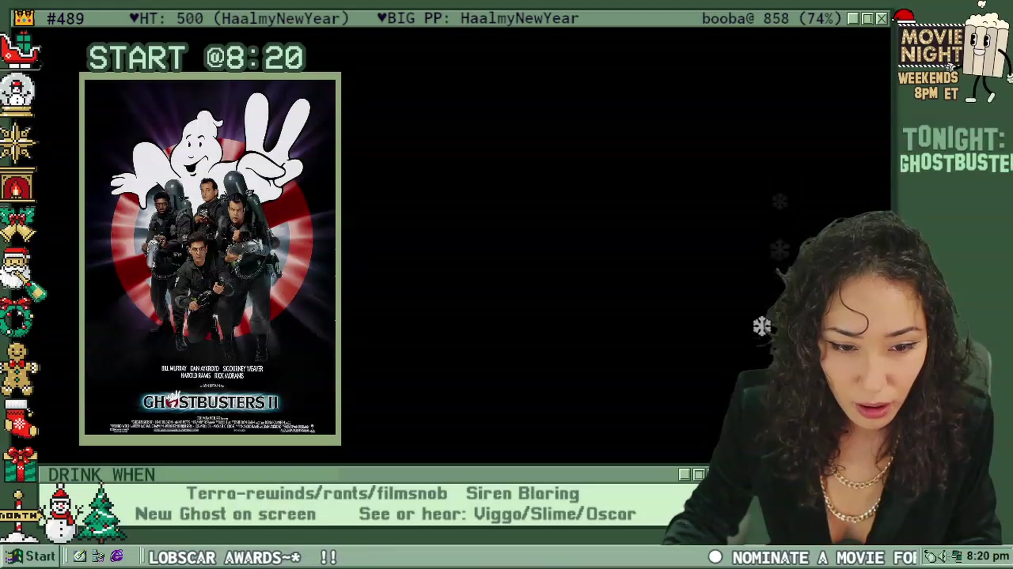Open the Start menu button

click(x=31, y=556)
